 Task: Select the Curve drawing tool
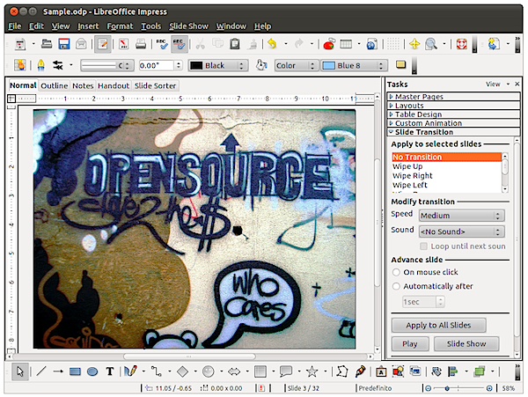[130, 371]
